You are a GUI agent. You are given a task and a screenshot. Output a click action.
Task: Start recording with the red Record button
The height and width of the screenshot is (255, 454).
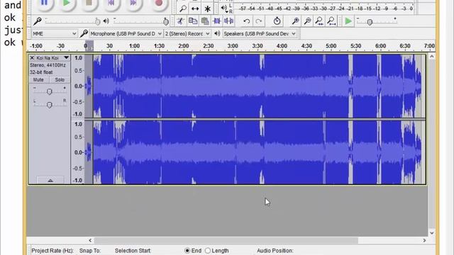(158, 3)
